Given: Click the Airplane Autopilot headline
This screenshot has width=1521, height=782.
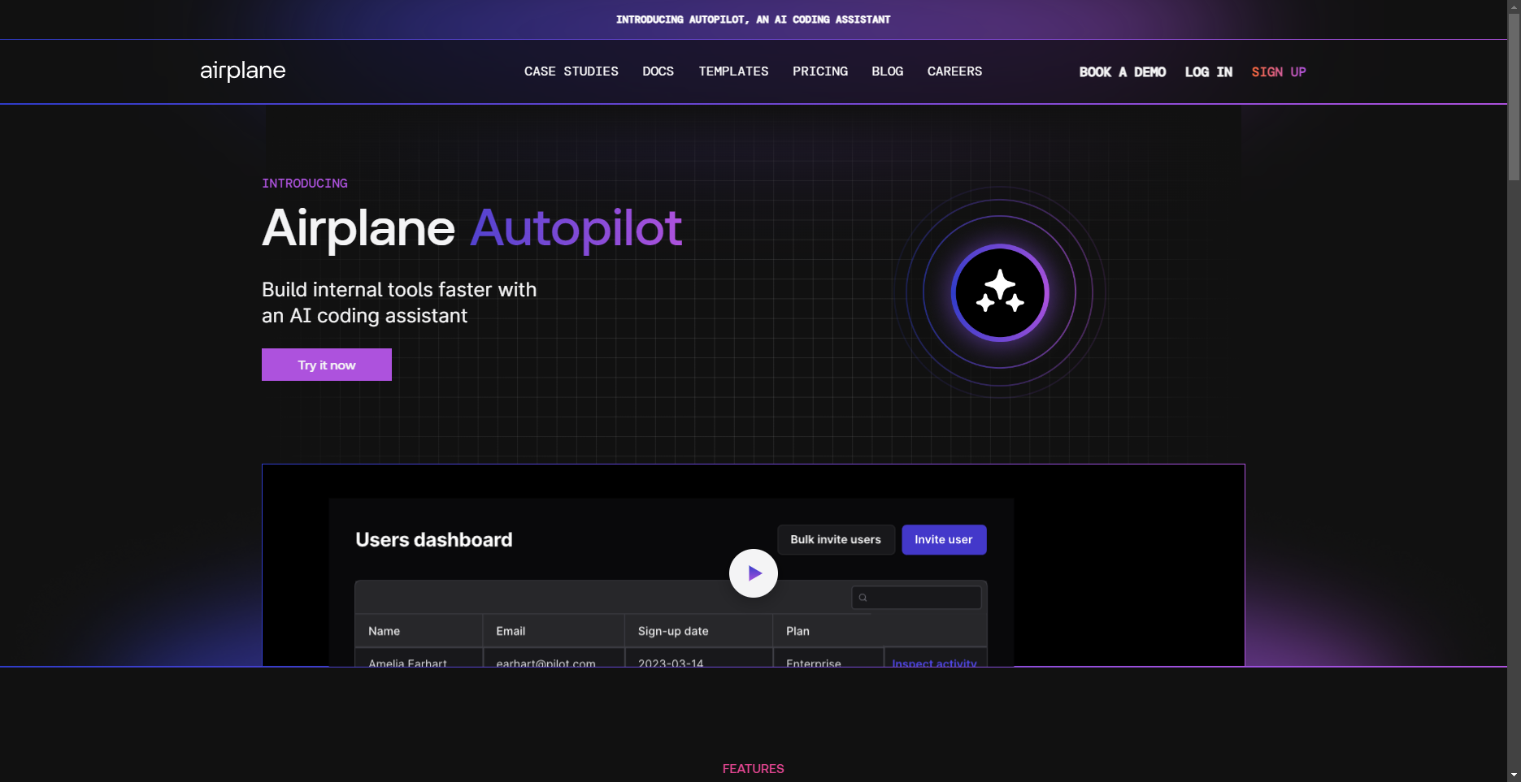Looking at the screenshot, I should coord(472,228).
